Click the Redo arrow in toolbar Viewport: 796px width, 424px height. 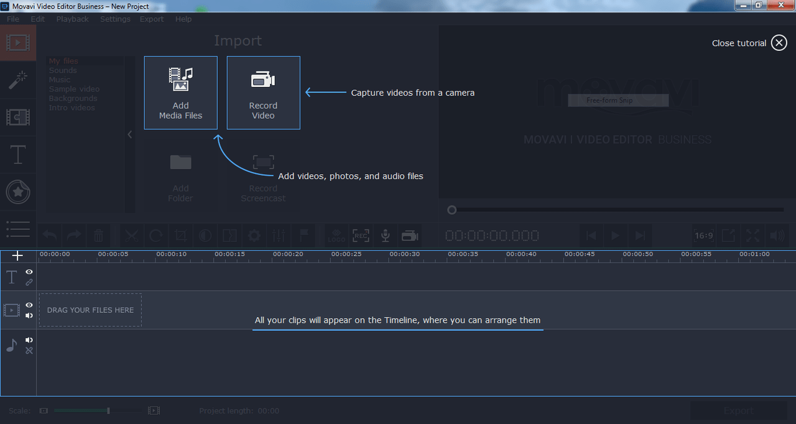click(74, 236)
